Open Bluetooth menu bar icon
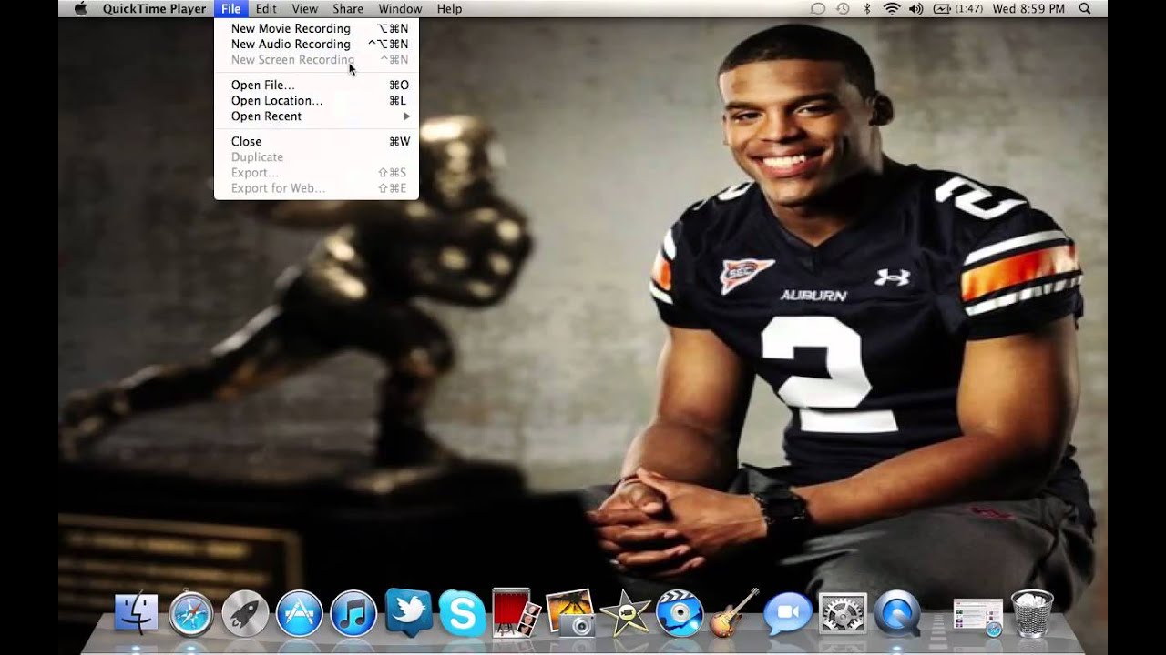This screenshot has width=1166, height=655. 867,8
